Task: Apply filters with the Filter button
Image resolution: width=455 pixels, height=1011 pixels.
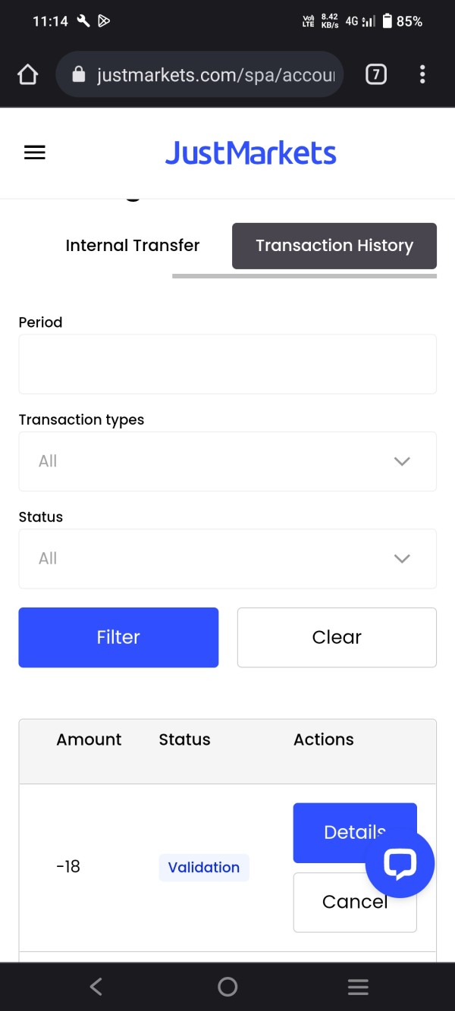Action: tap(118, 637)
